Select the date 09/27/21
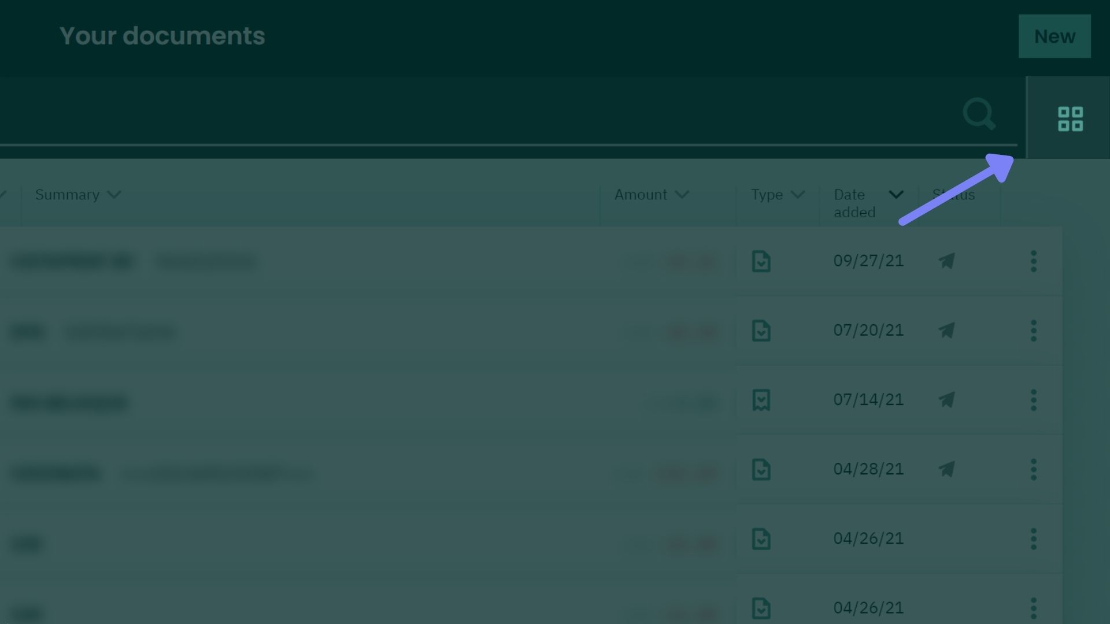 click(868, 261)
